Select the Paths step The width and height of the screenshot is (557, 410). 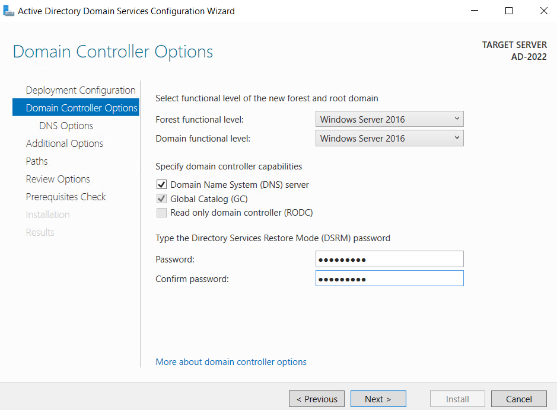[36, 161]
